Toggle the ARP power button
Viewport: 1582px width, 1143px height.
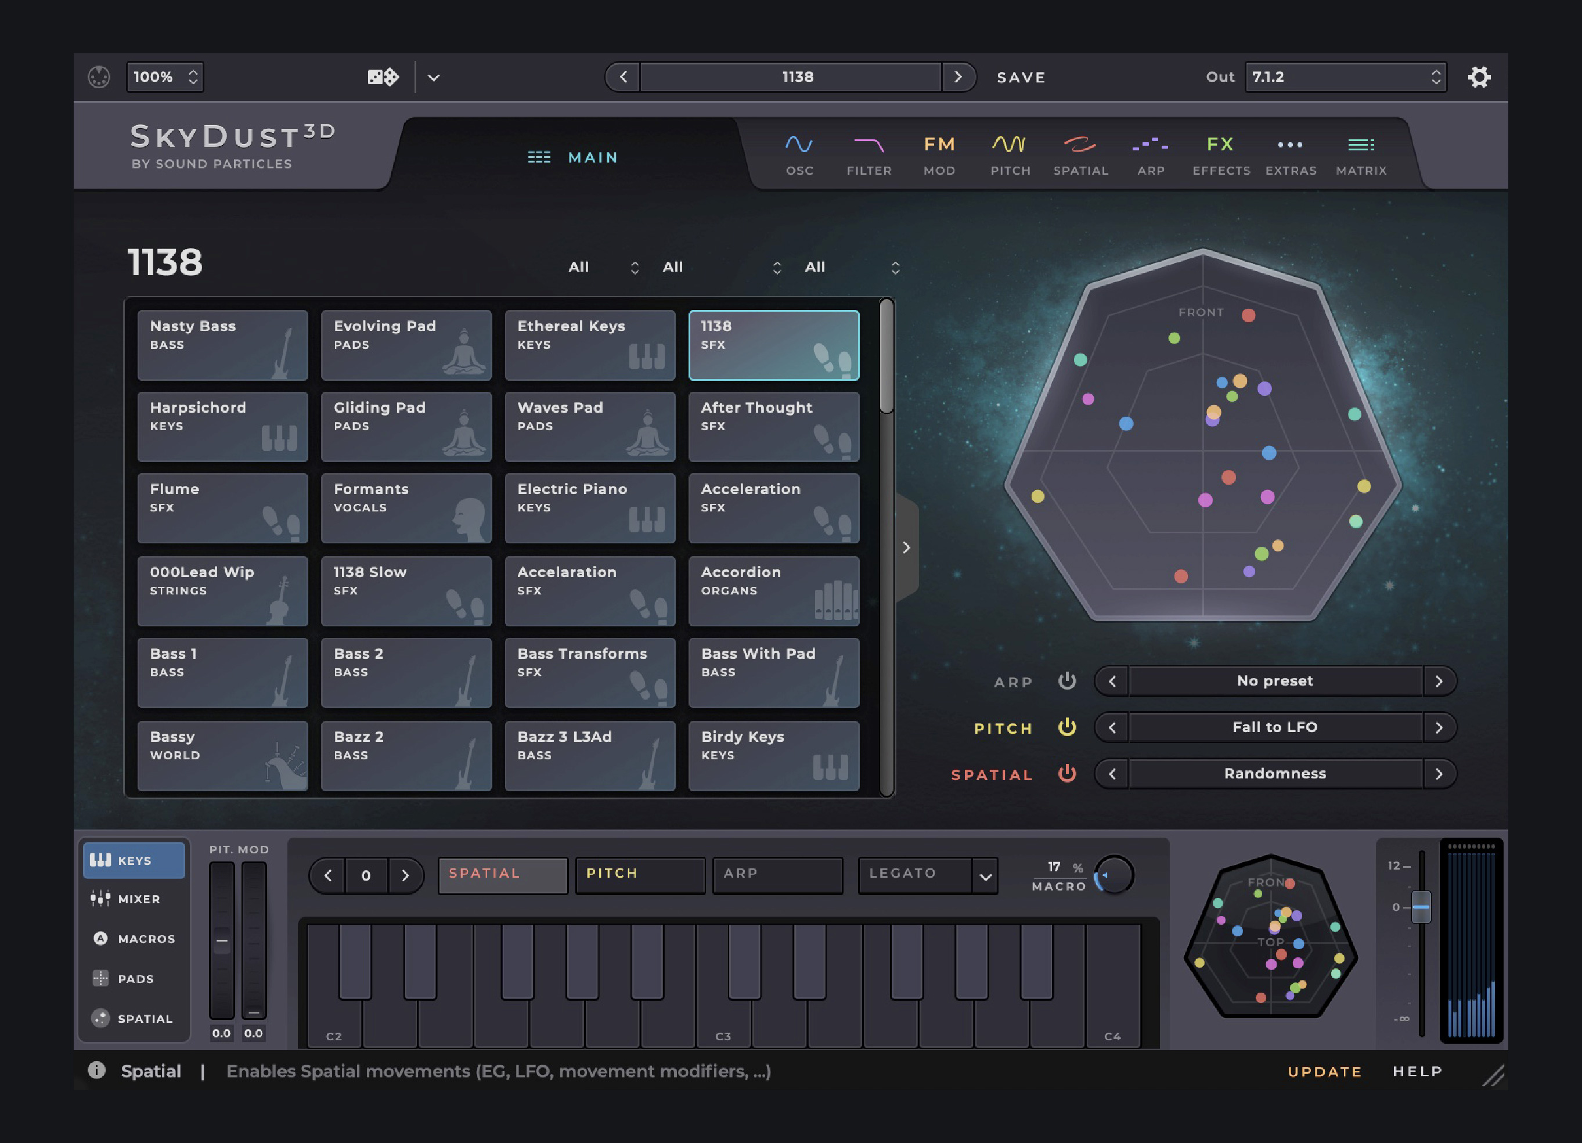(x=1066, y=681)
